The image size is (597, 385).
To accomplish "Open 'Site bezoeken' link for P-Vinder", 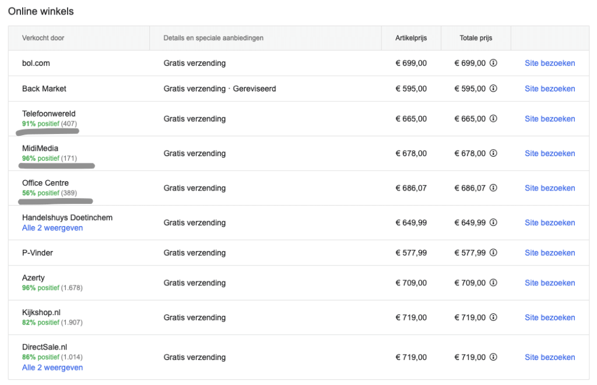I will (x=550, y=253).
